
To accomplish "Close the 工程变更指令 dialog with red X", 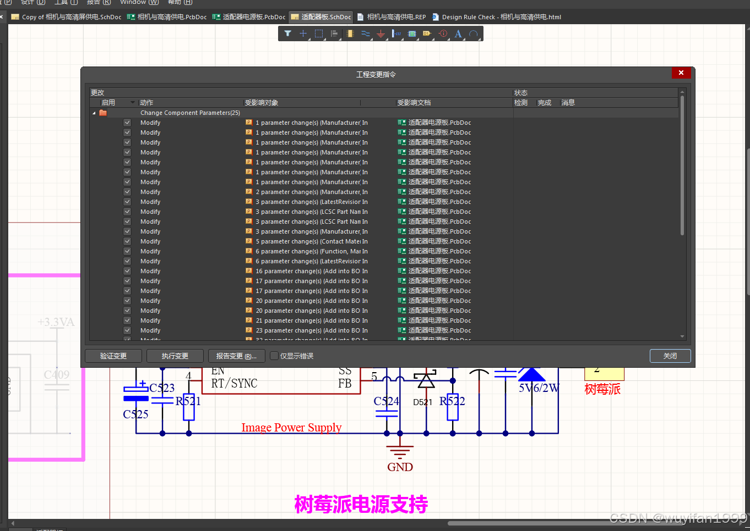I will [681, 73].
